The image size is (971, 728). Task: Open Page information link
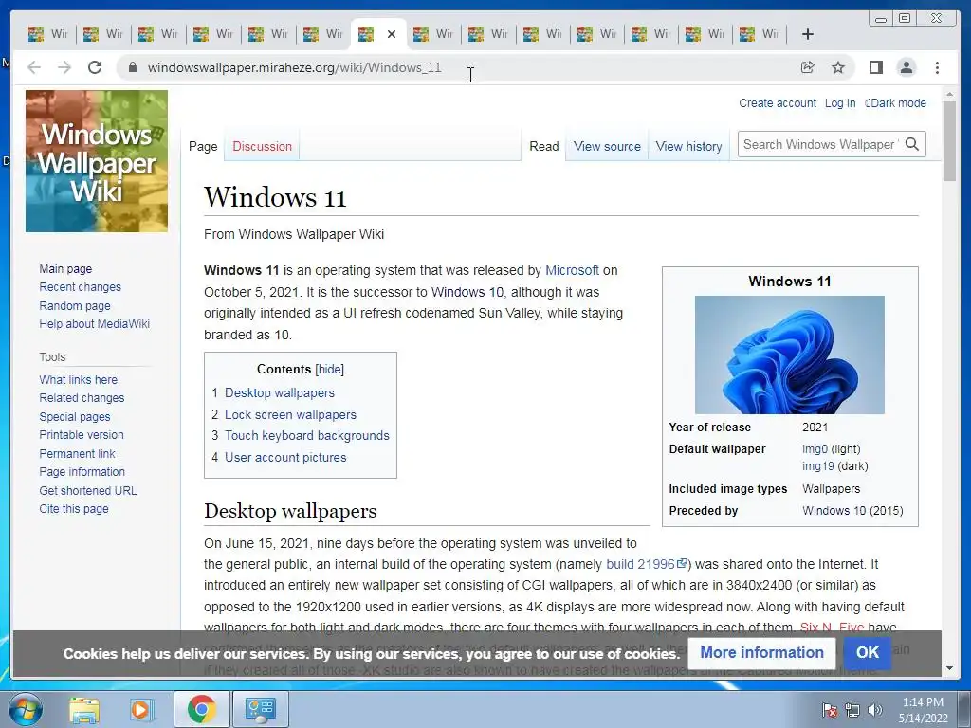point(82,472)
